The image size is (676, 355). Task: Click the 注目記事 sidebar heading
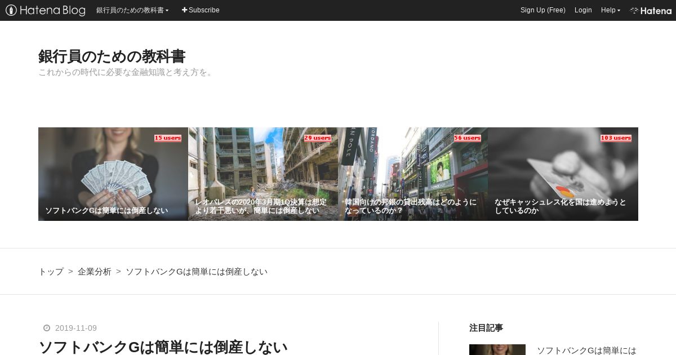pos(486,327)
